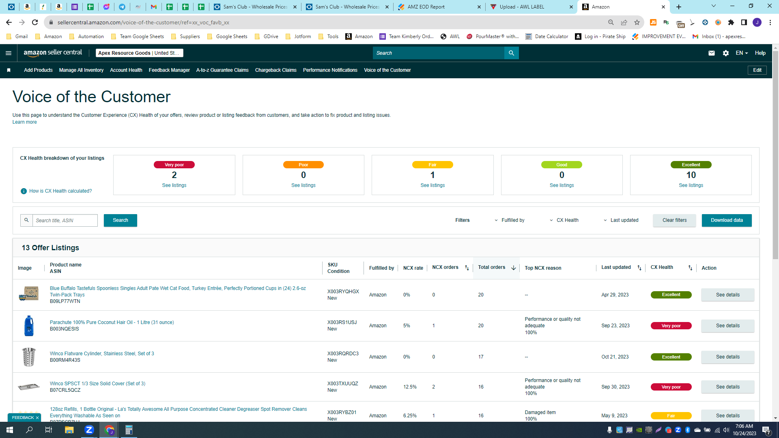
Task: Expand the CX Health filter
Action: [564, 220]
